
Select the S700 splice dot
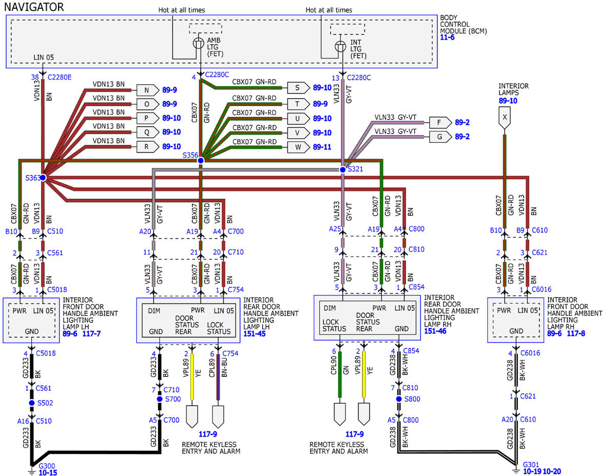(x=160, y=398)
